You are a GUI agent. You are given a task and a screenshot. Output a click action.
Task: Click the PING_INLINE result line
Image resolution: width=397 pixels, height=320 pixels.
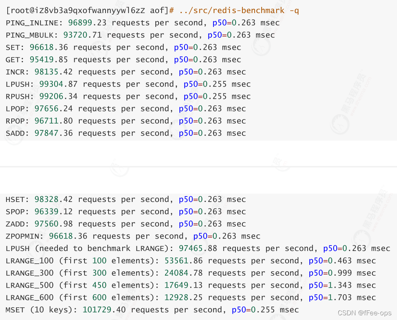tap(143, 23)
